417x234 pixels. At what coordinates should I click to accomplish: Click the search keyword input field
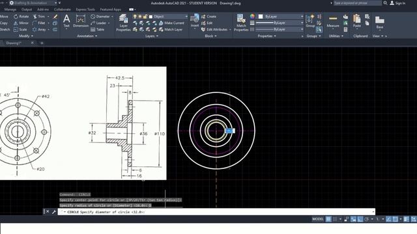(x=358, y=3)
